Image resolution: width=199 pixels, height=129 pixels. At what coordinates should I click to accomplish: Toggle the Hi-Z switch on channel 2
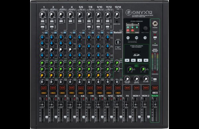(x=52, y=27)
